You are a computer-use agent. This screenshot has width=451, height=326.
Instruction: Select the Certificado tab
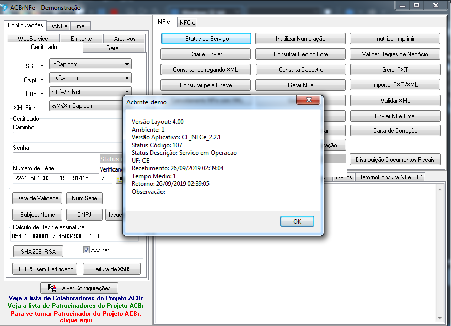(x=44, y=47)
